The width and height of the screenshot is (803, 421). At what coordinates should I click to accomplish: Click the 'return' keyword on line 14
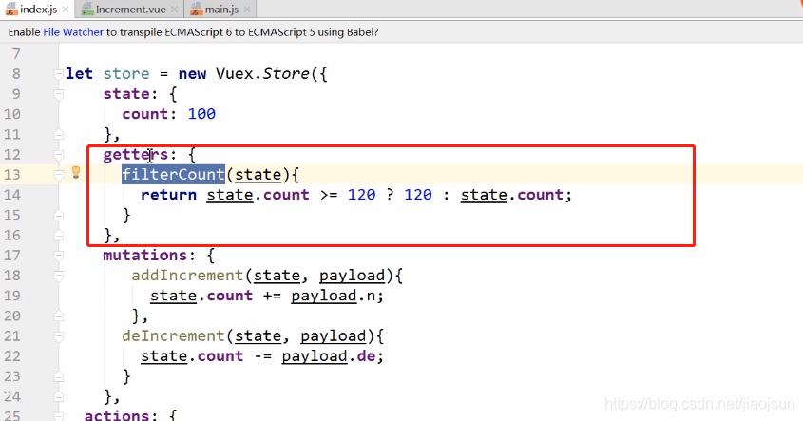pos(168,195)
